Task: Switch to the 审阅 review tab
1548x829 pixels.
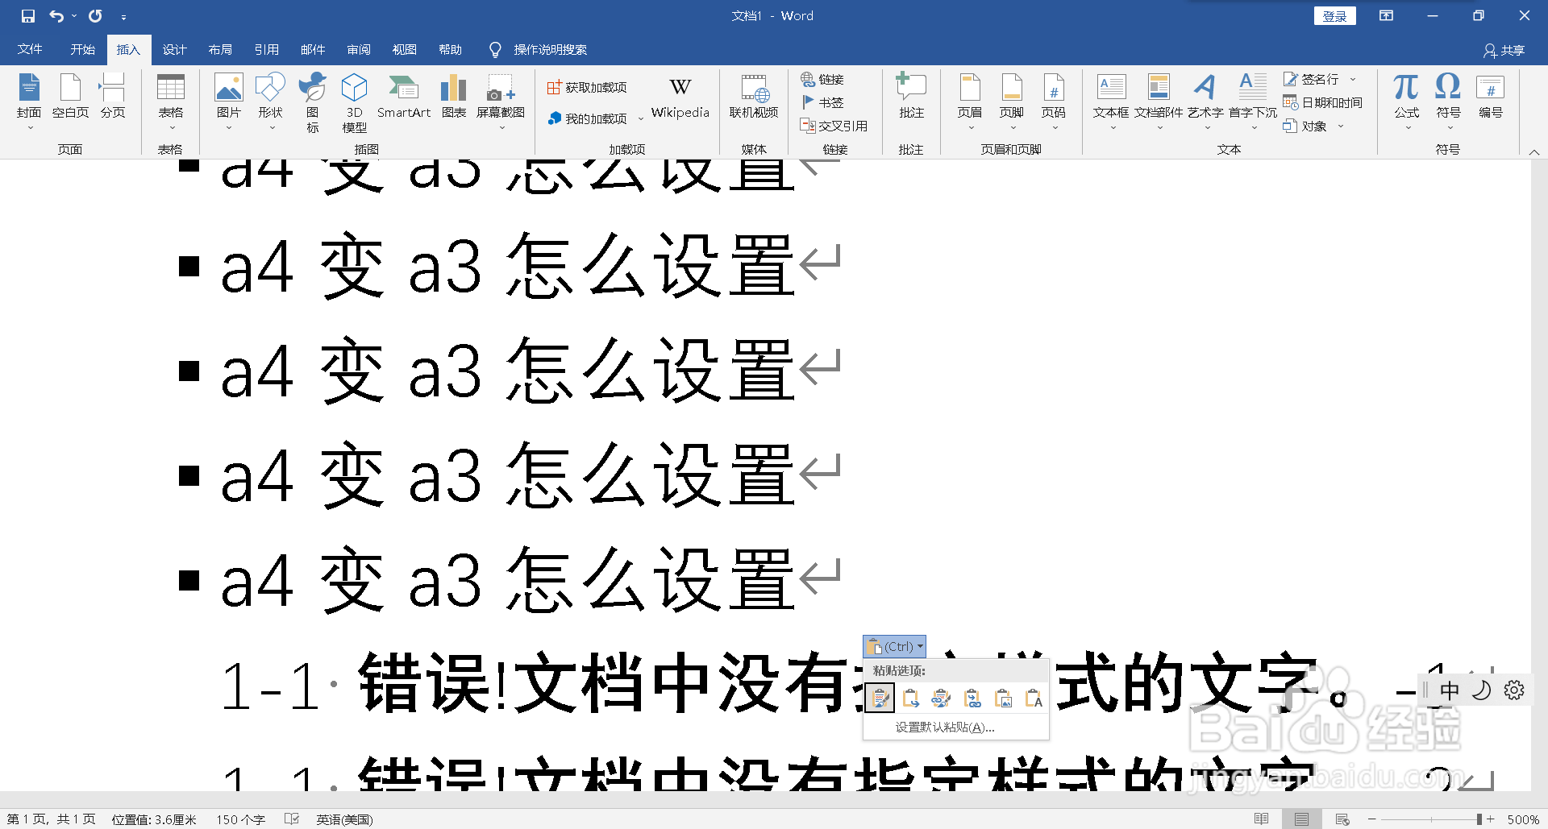Action: pos(359,49)
